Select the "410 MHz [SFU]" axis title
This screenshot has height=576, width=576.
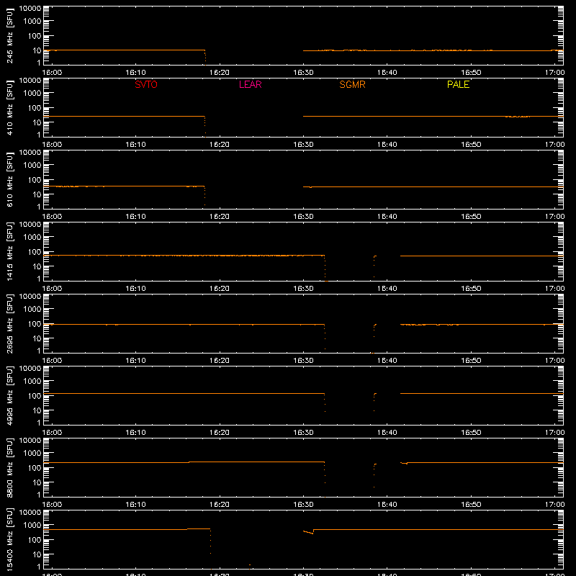(x=10, y=107)
